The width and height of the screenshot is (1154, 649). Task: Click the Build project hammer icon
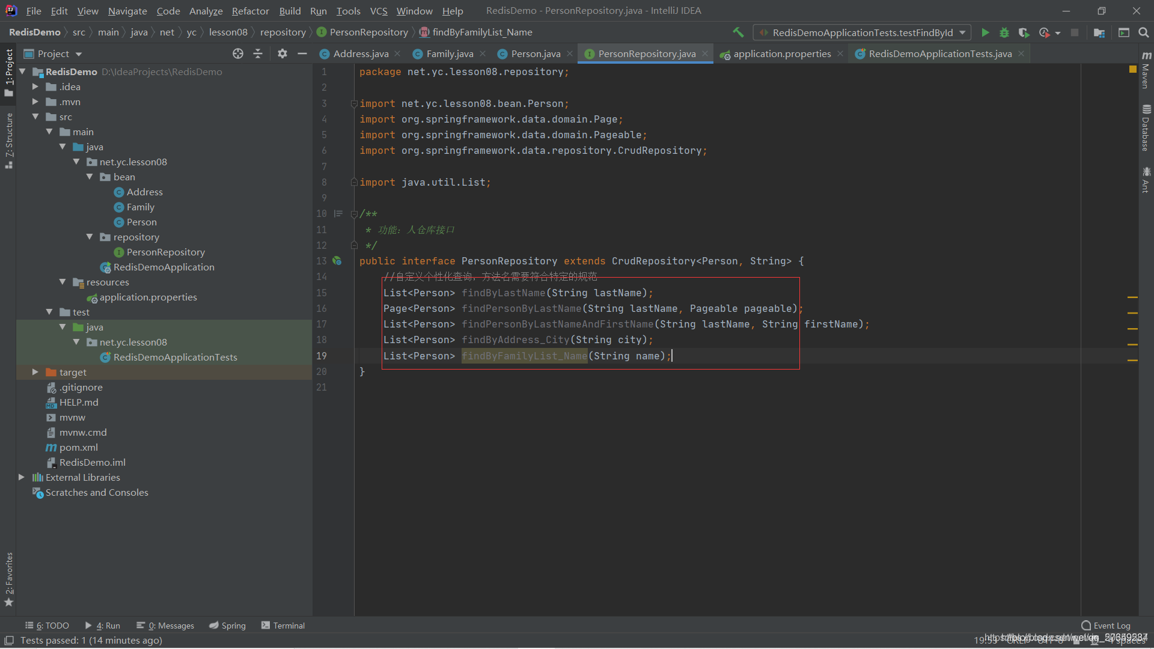tap(738, 32)
